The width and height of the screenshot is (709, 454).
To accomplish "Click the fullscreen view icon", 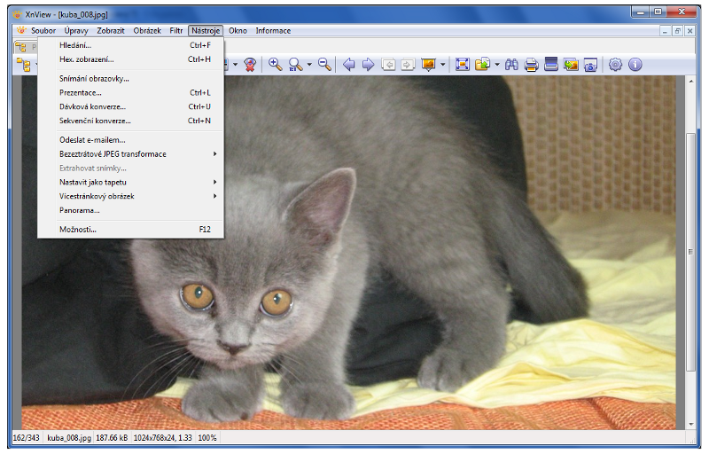I will (x=462, y=64).
